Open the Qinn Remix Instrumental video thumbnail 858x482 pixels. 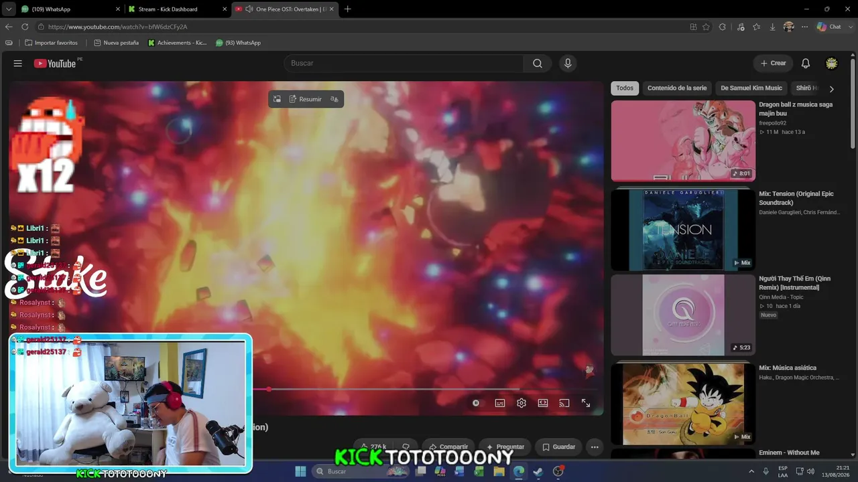click(x=683, y=315)
